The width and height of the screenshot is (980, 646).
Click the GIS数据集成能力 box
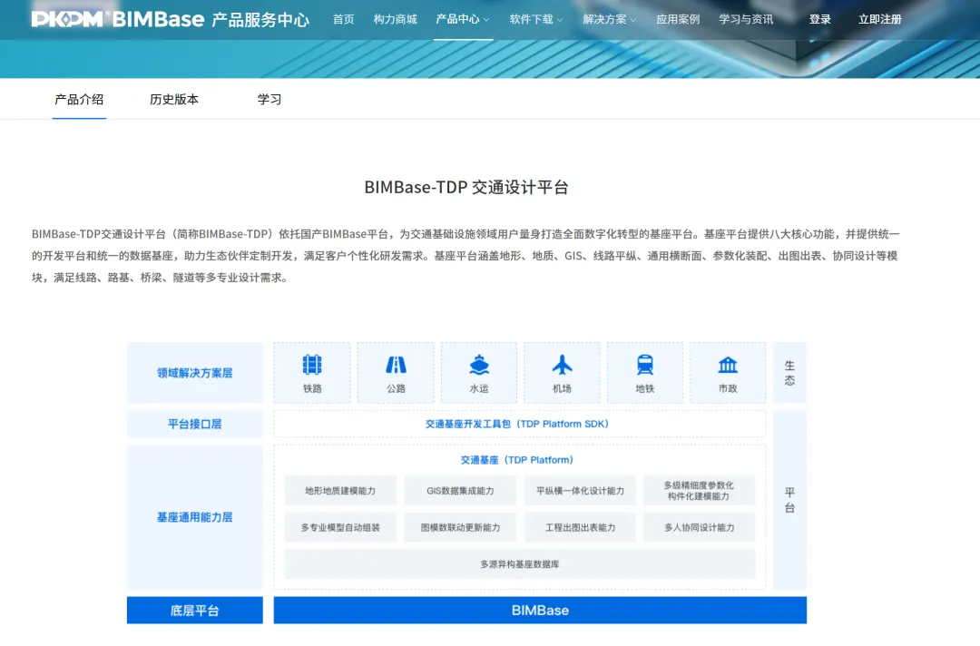(x=460, y=491)
